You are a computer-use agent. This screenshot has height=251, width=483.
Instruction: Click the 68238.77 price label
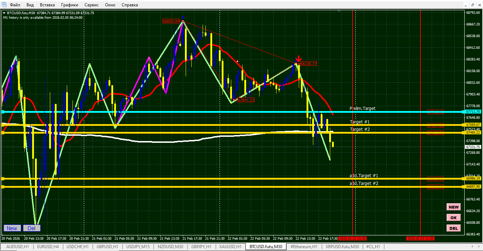(308, 64)
